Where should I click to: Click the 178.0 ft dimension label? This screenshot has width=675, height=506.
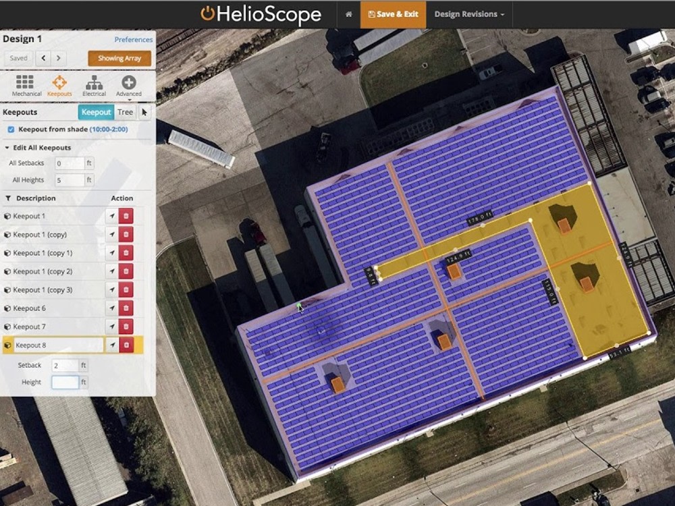[479, 218]
